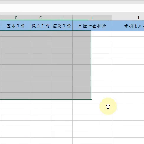Select column F header
The height and width of the screenshot is (144, 144).
(16, 18)
